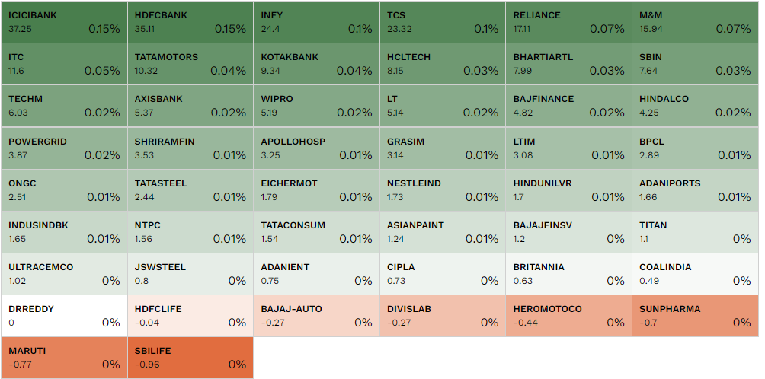Select the RELIANCE tile

coord(568,22)
